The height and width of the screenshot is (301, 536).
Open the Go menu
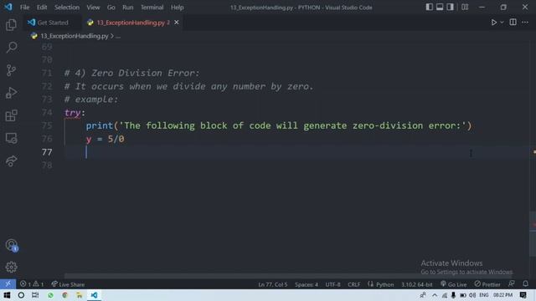pos(111,8)
